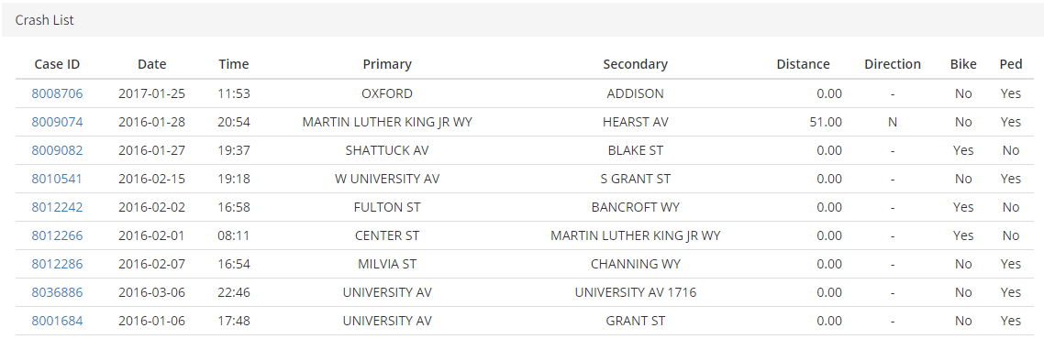The width and height of the screenshot is (1044, 339).
Task: Click the Bike column header
Action: (x=963, y=64)
